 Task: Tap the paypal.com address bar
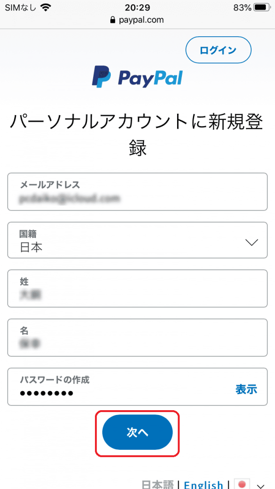pyautogui.click(x=137, y=20)
